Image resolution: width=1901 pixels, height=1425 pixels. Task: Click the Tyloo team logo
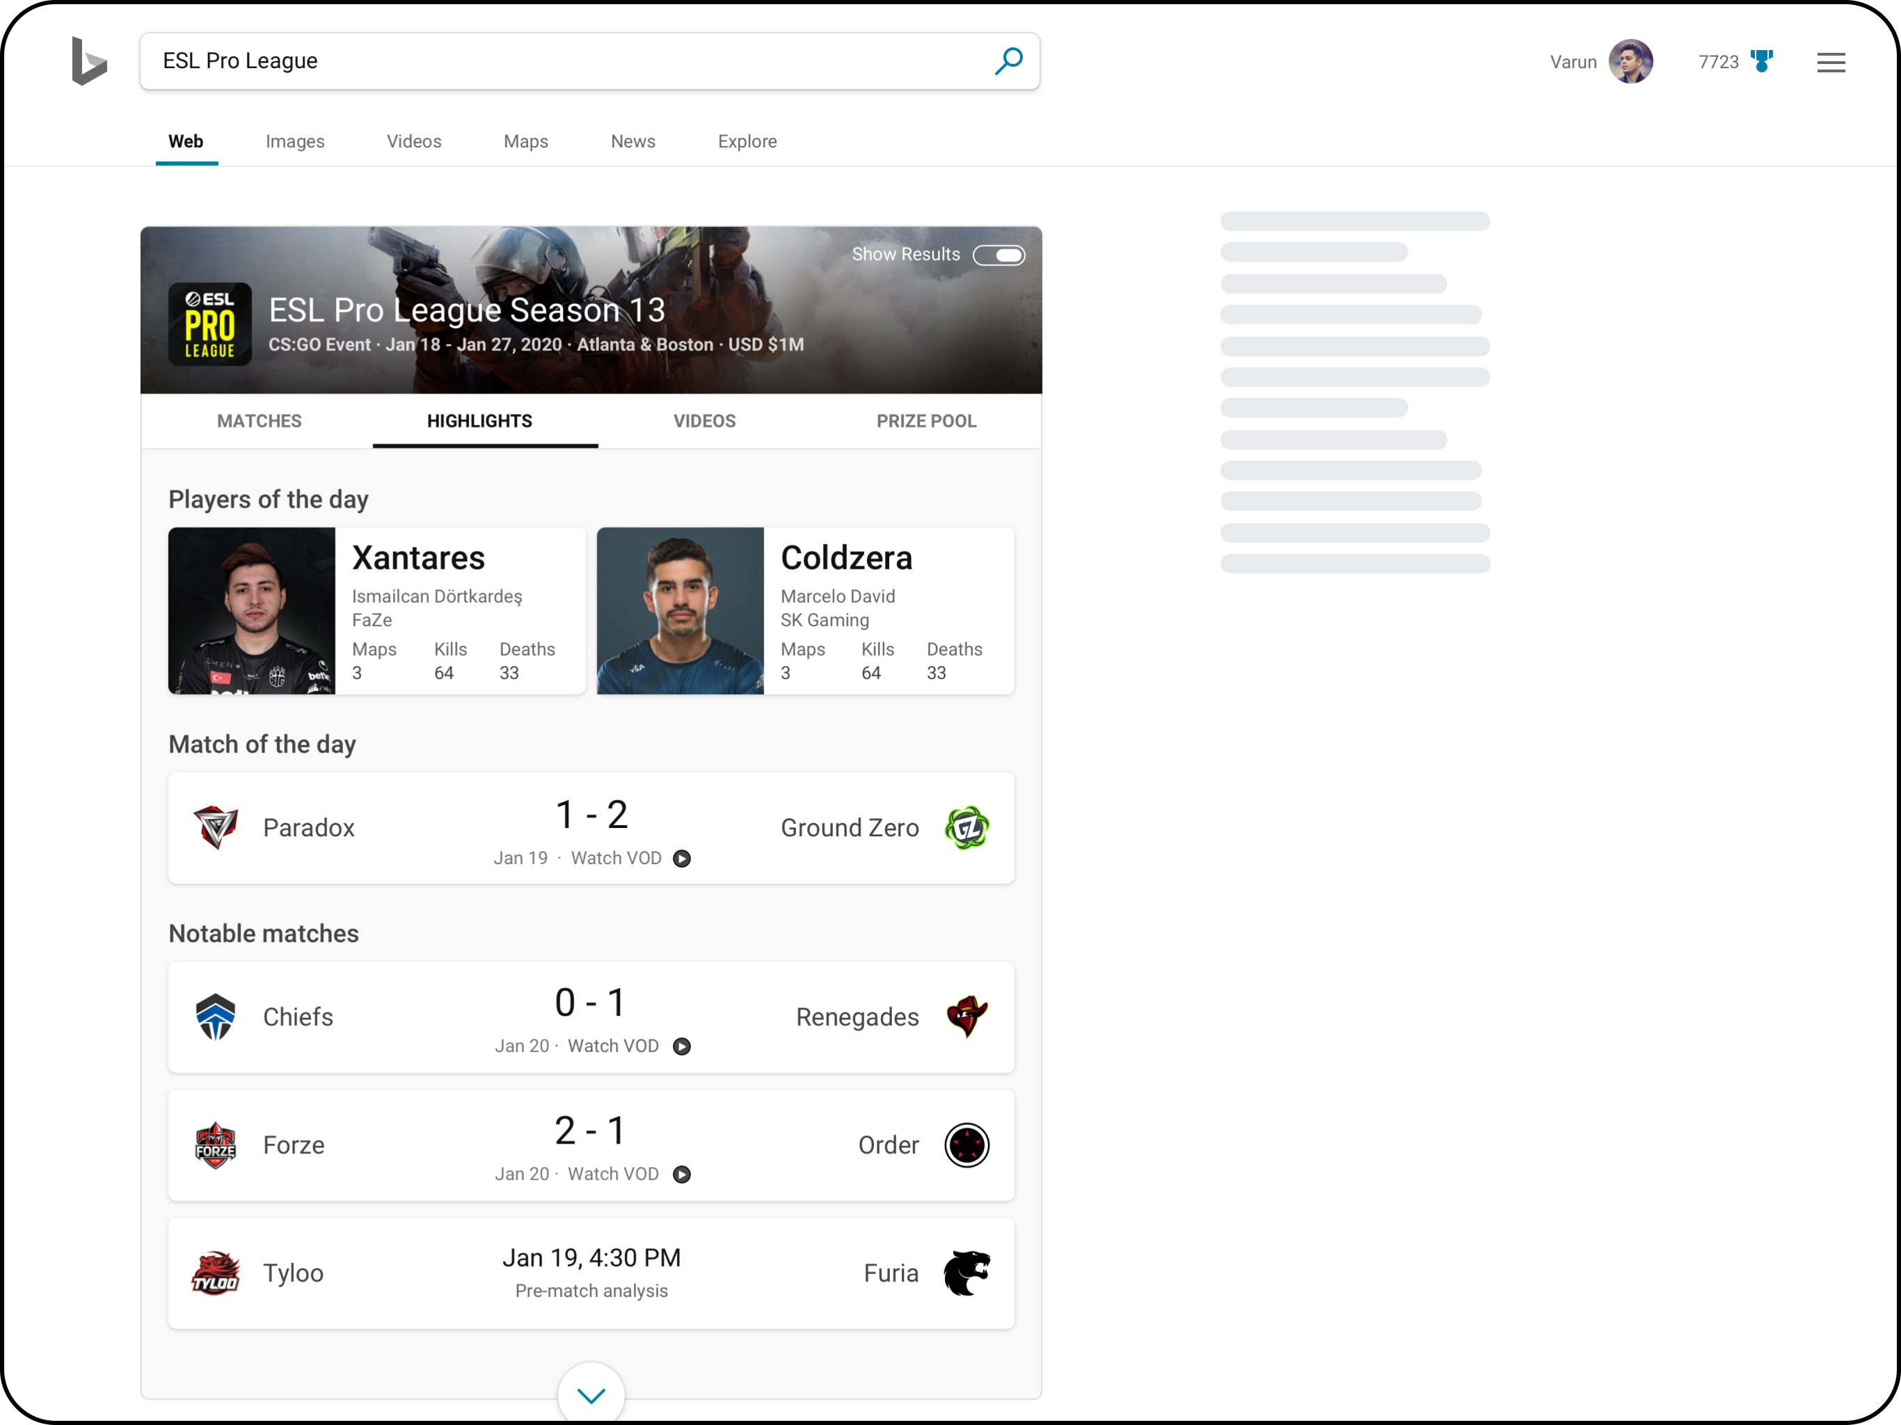[215, 1273]
